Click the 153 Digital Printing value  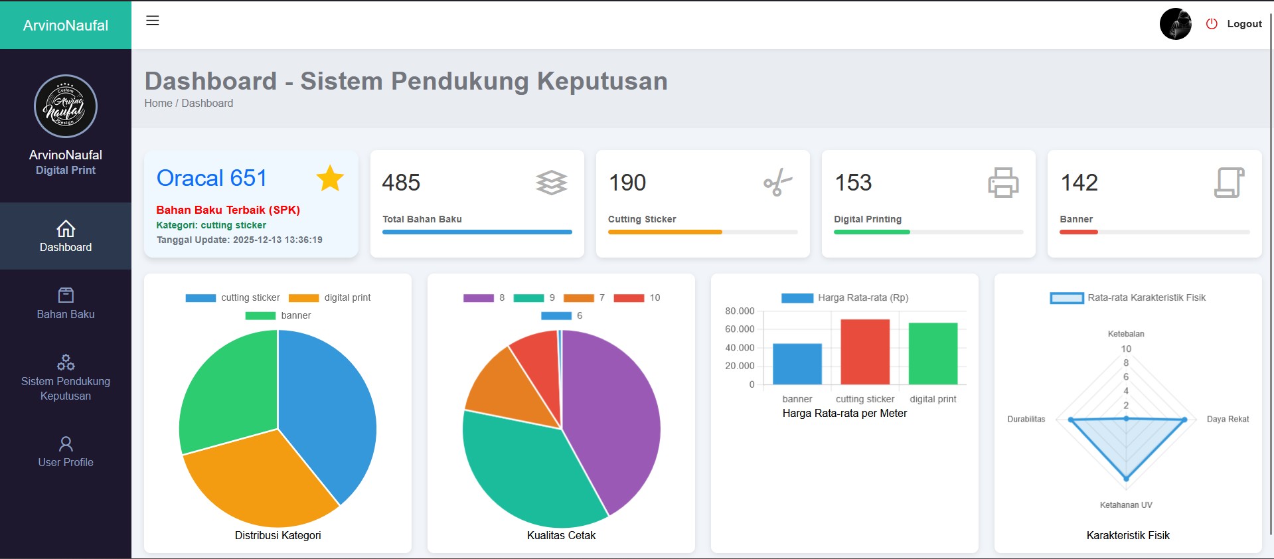click(853, 183)
